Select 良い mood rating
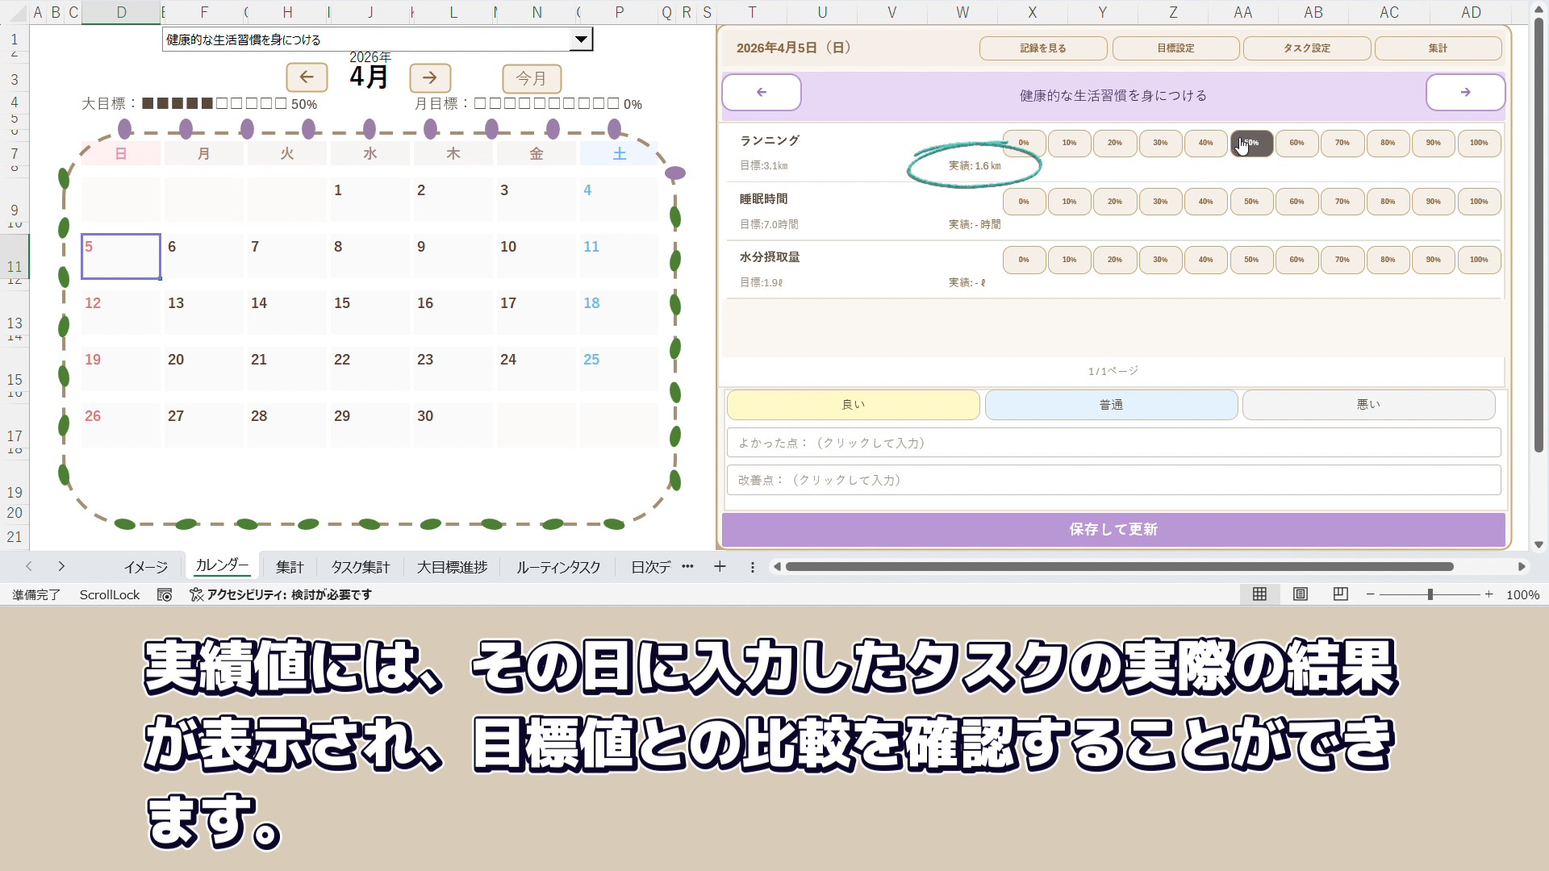This screenshot has height=871, width=1549. tap(853, 405)
